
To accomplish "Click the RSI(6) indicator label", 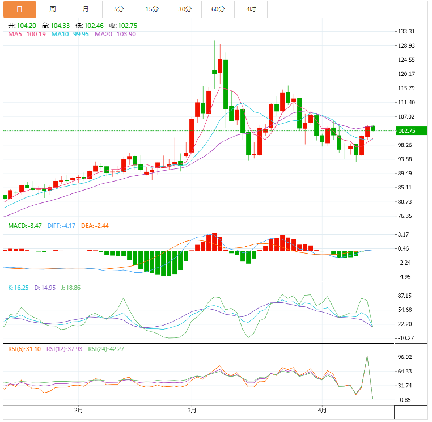I will point(24,349).
